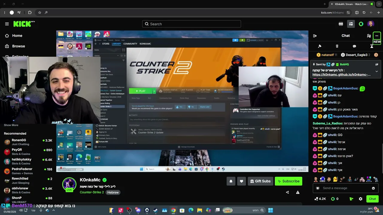Open recommended channel RonenGG

pyautogui.click(x=28, y=142)
